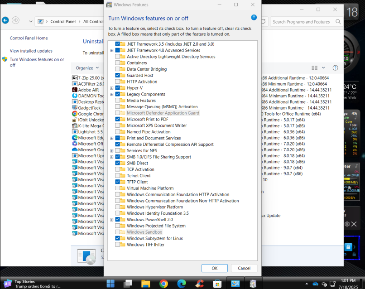Select the Windows Hypervisor Platform row
Screen dimensions: 365x289
(x=155, y=207)
